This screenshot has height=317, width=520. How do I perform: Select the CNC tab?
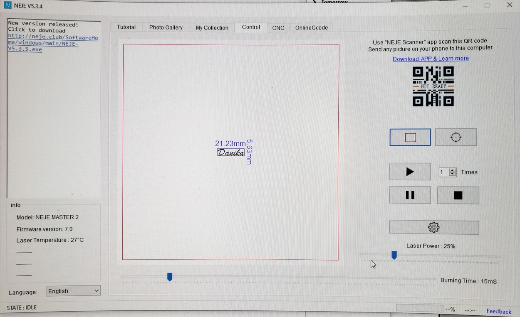[x=278, y=28]
